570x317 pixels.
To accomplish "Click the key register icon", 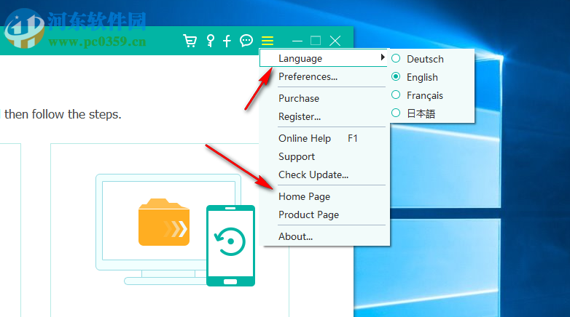I will [210, 41].
